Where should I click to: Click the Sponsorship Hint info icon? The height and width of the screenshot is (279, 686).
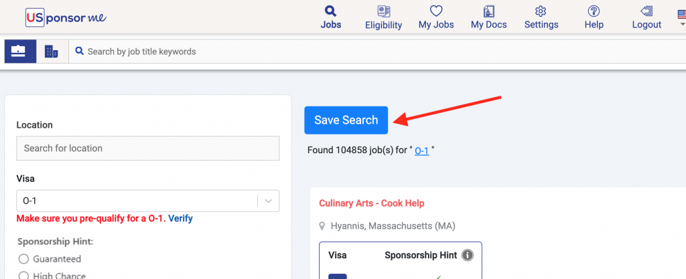467,255
